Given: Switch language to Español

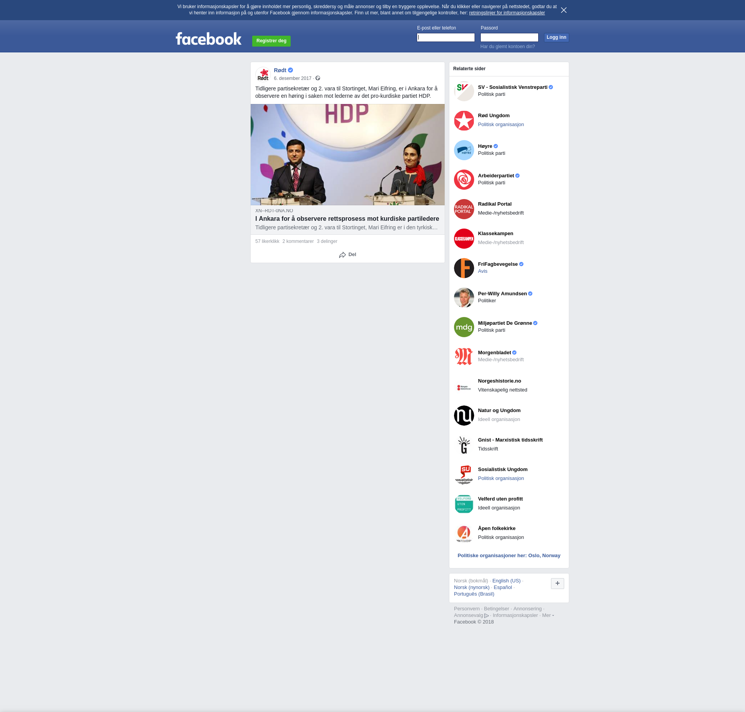Looking at the screenshot, I should point(503,587).
